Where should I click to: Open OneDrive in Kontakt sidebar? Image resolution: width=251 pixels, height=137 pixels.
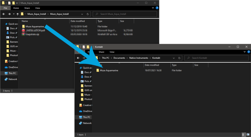click(x=86, y=111)
